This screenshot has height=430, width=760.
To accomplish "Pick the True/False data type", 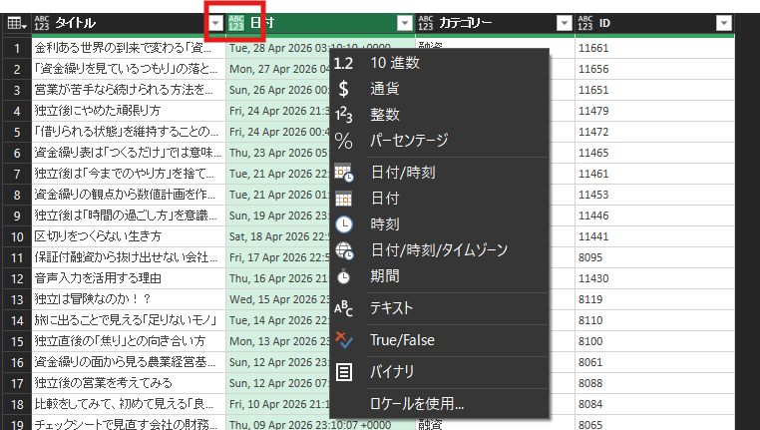I will [402, 340].
